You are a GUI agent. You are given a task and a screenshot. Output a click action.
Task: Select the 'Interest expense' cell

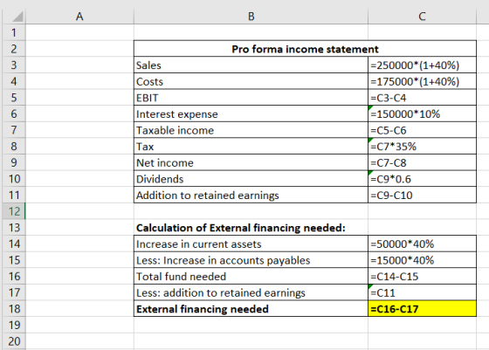[x=251, y=113]
